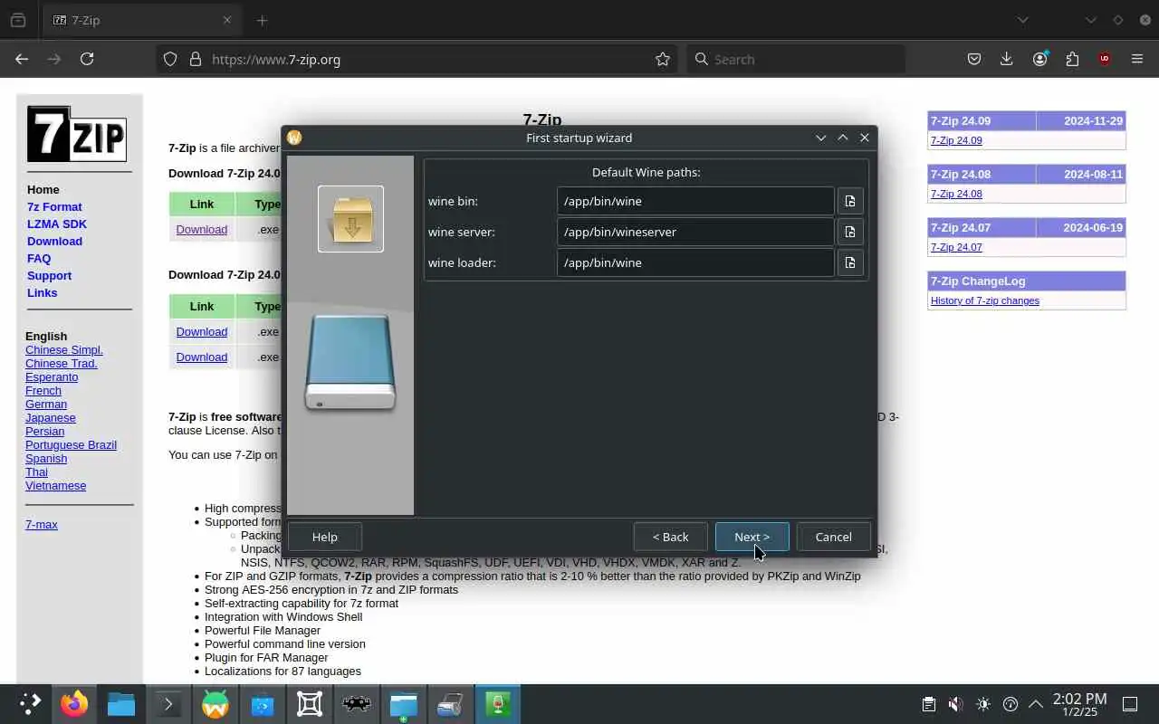Image resolution: width=1159 pixels, height=724 pixels.
Task: Click the Firefox Search box
Action: click(796, 59)
